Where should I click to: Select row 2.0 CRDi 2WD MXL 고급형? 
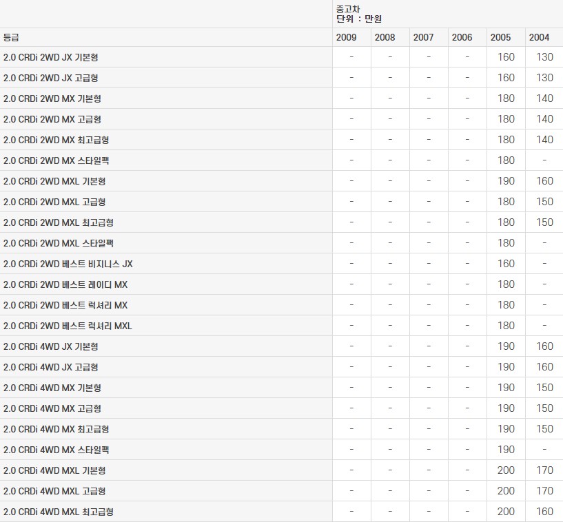pos(281,202)
